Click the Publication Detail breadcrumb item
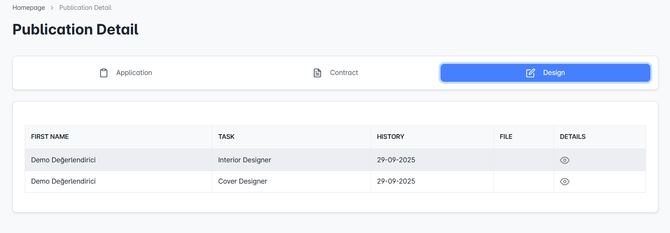This screenshot has height=233, width=670. pos(85,8)
